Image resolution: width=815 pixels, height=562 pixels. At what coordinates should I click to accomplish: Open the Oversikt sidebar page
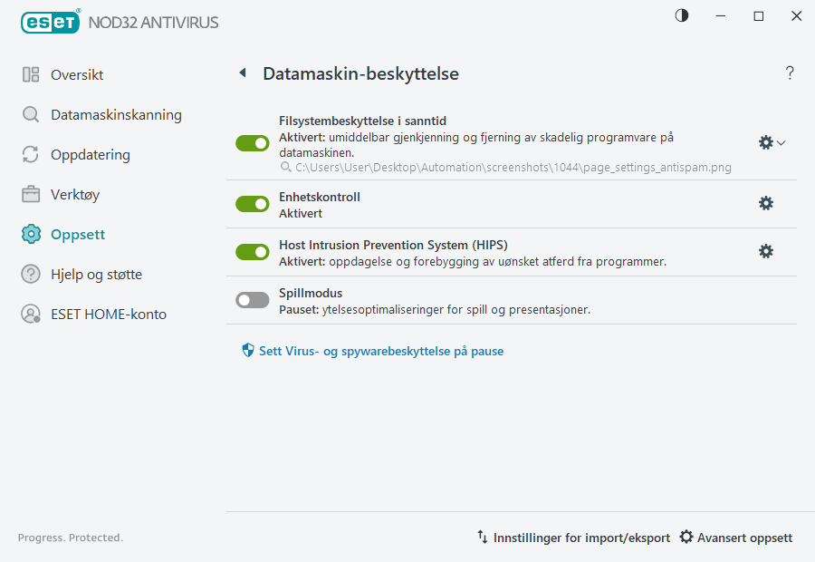click(77, 74)
